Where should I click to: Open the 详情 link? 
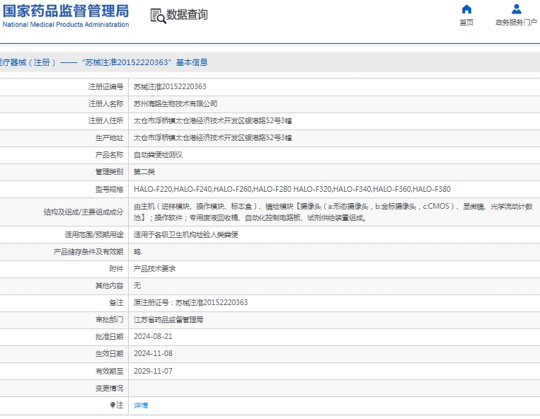click(x=141, y=406)
